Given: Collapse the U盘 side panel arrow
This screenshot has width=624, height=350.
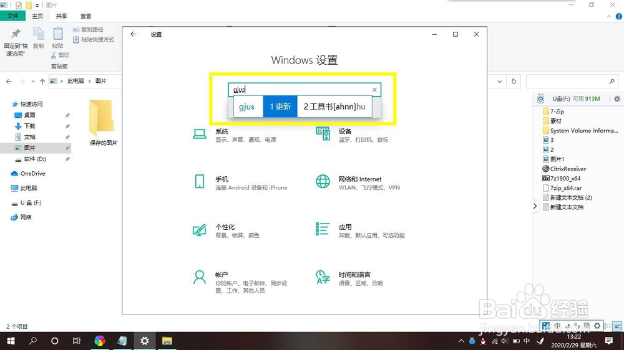Looking at the screenshot, I should tap(535, 206).
